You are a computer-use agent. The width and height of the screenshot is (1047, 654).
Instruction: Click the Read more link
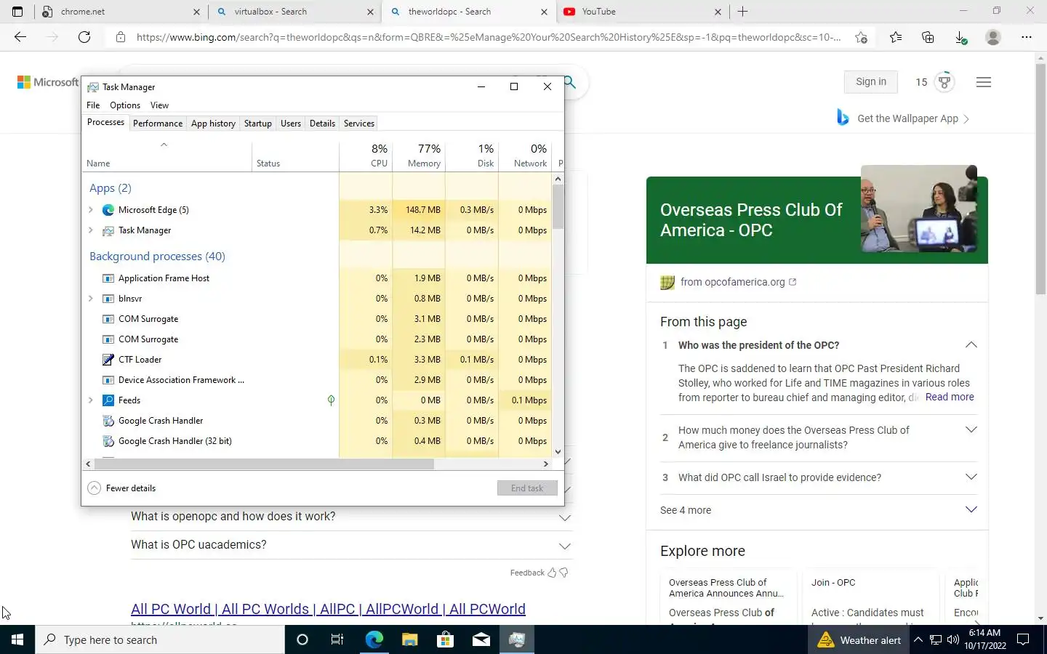click(950, 397)
